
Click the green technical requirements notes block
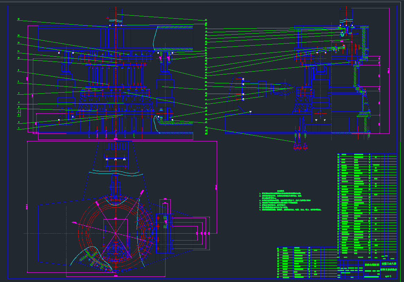(x=290, y=200)
